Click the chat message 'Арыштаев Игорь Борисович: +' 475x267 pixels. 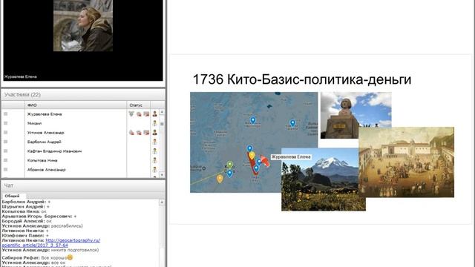pos(39,216)
